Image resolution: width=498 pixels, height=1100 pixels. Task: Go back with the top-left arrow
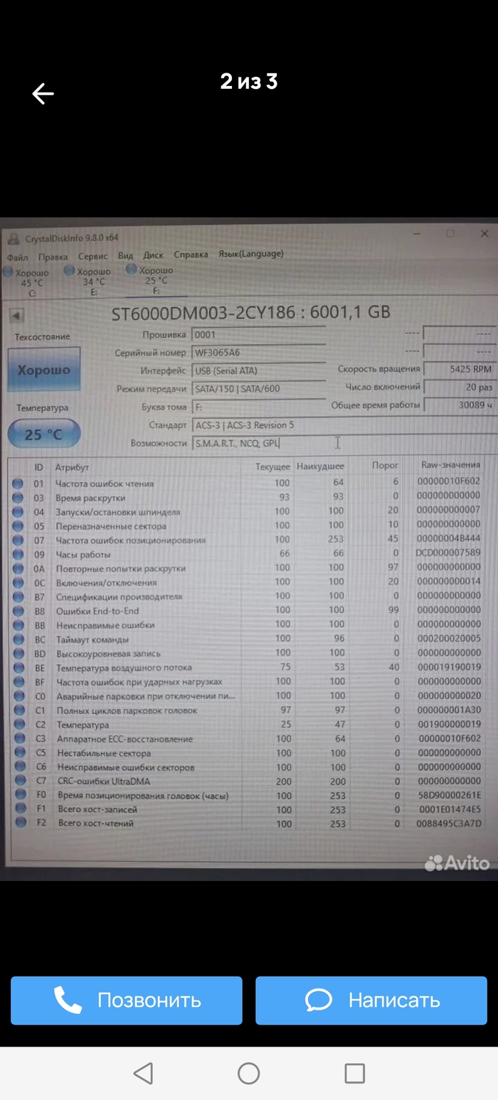tap(43, 93)
